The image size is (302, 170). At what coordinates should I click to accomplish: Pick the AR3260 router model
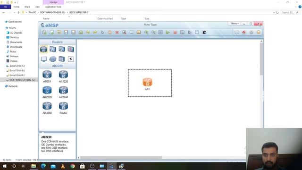47,108
